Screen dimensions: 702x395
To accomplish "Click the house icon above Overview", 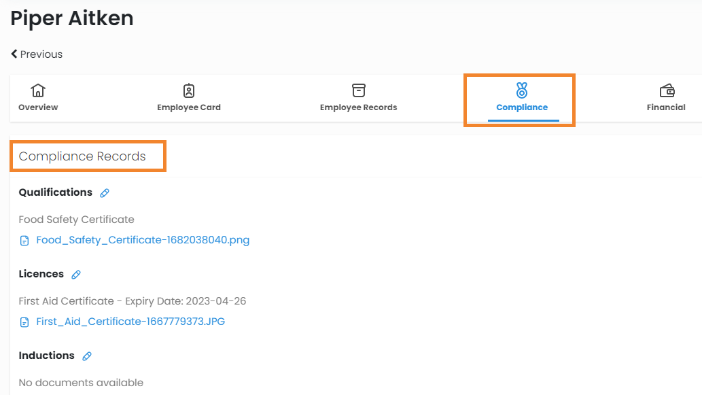I will tap(38, 90).
